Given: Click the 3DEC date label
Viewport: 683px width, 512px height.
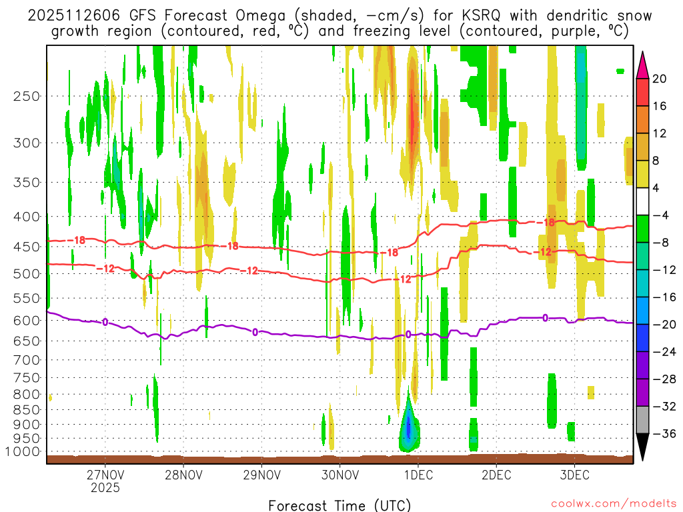Looking at the screenshot, I should (x=574, y=475).
